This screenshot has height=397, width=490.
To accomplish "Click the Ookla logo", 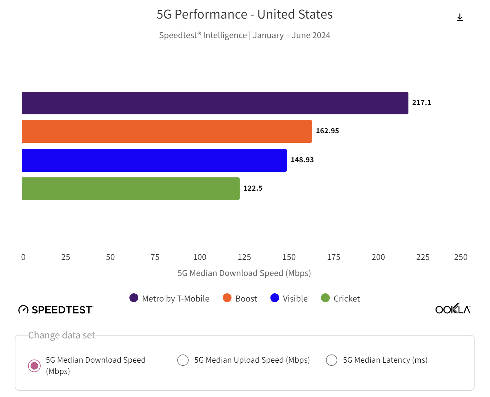I will coord(452,309).
